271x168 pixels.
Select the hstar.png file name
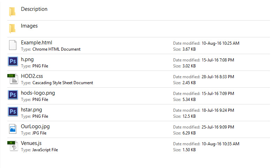31,110
